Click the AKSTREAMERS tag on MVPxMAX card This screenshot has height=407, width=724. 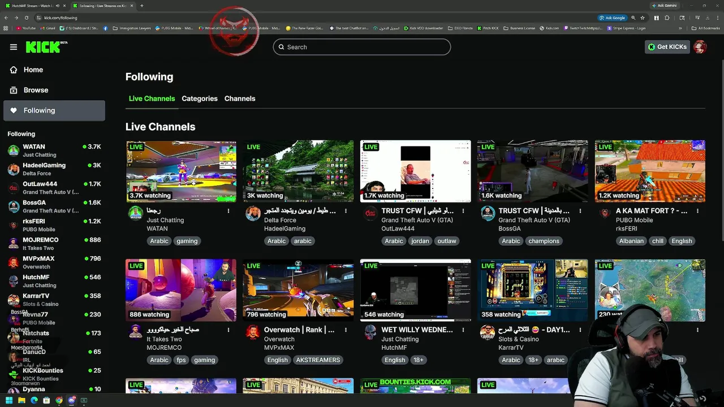[x=318, y=360]
